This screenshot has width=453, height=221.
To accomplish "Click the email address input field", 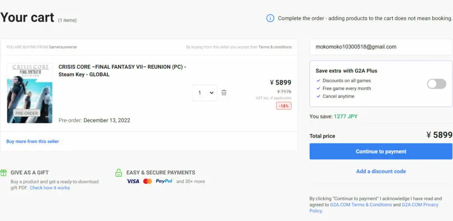I will coord(381,47).
